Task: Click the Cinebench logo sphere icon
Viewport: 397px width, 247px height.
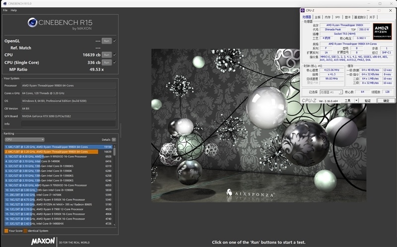Action: (33, 22)
